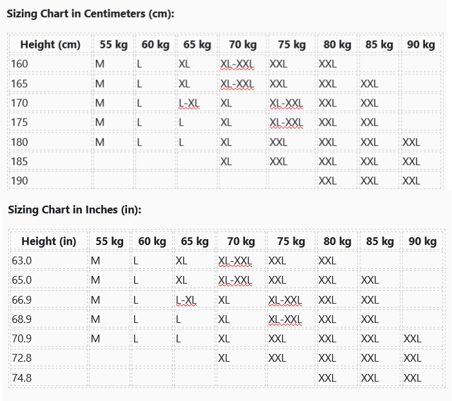Select the 170 height row label

[19, 103]
